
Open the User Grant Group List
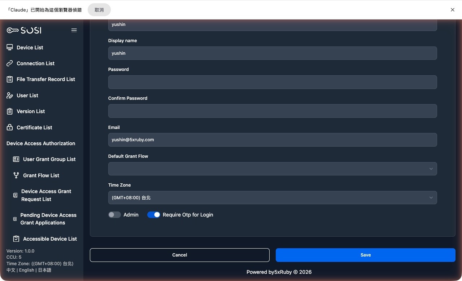tap(49, 159)
